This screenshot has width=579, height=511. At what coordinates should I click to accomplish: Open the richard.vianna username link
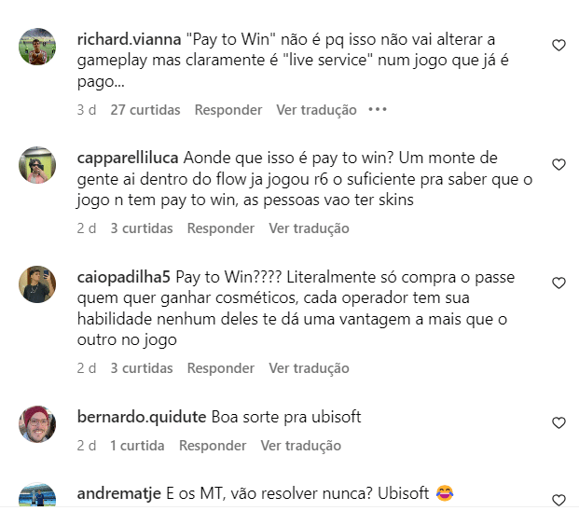point(129,39)
